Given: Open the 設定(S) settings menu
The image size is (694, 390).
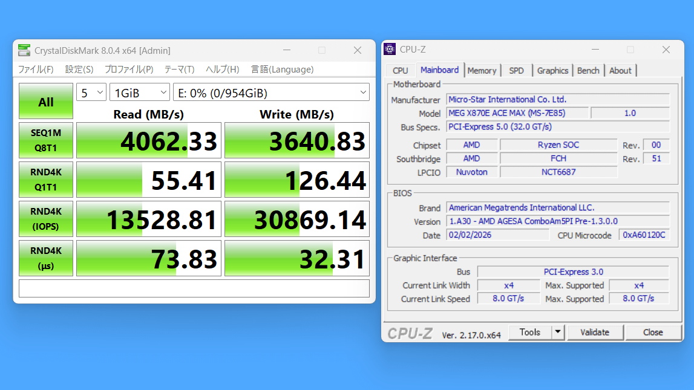Looking at the screenshot, I should 79,70.
